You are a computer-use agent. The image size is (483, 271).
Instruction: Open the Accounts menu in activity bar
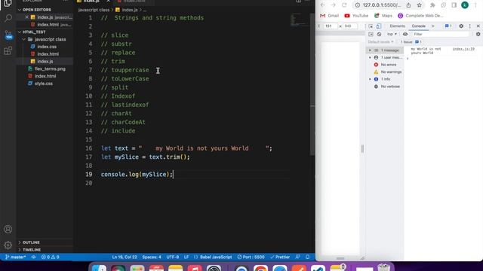[8, 229]
